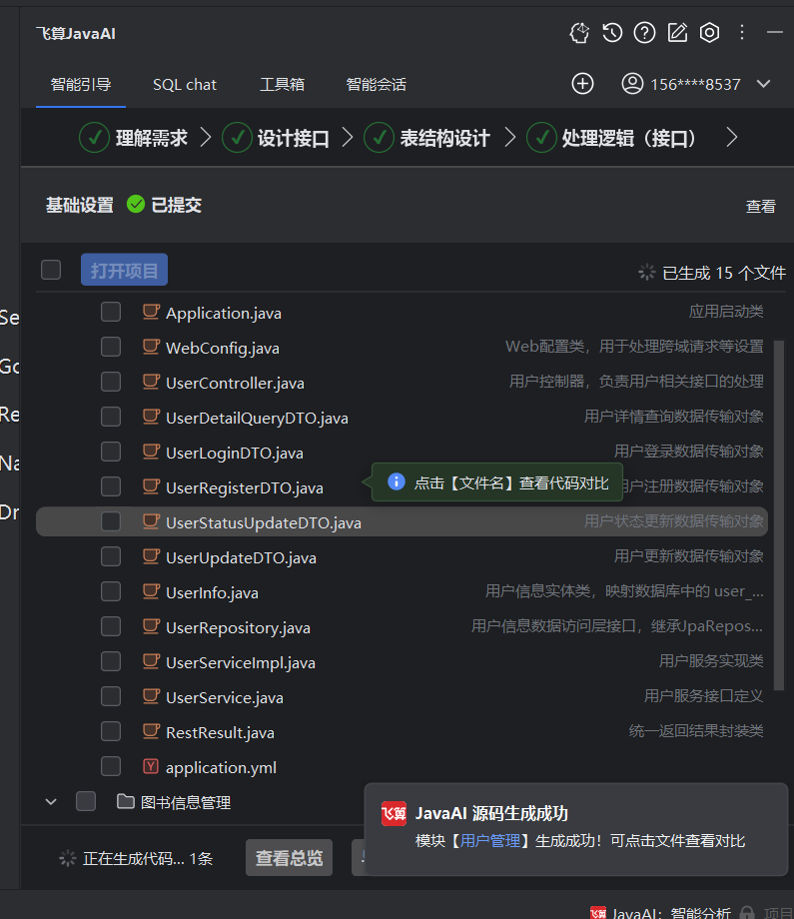Screen dimensions: 794x919
Task: Open the hexagon settings icon
Action: [x=710, y=33]
